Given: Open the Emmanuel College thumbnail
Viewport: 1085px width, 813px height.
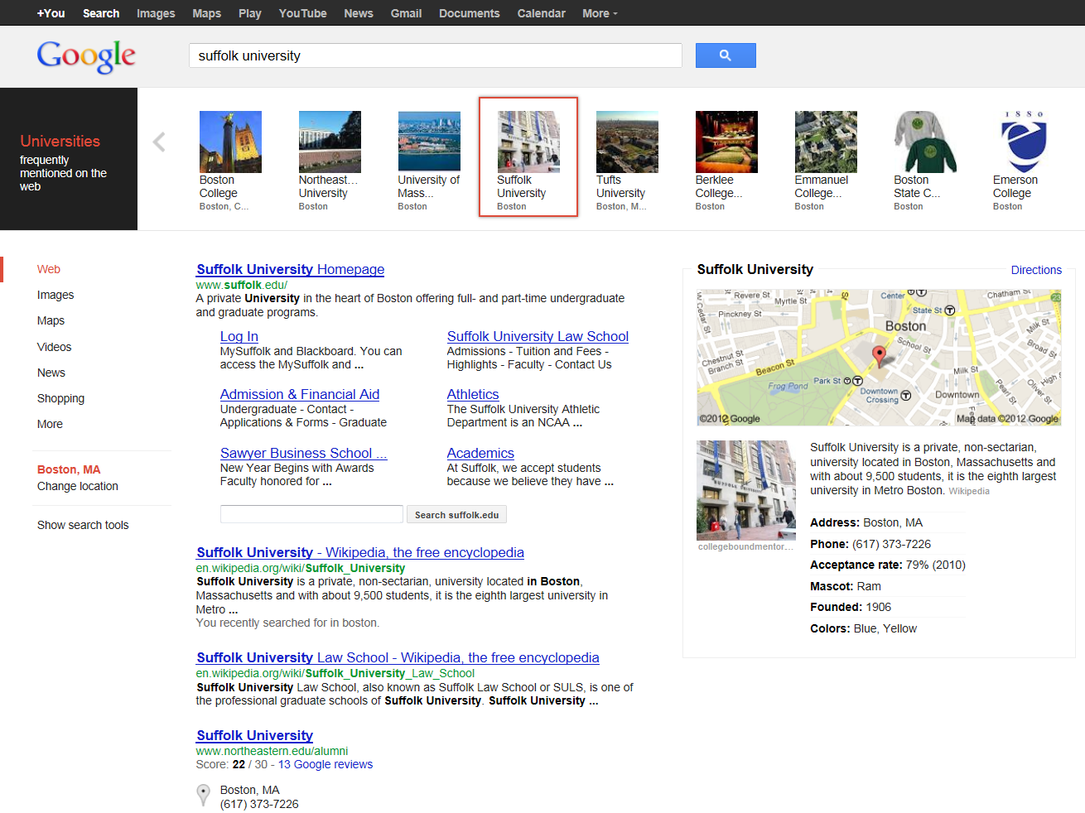Looking at the screenshot, I should tap(826, 142).
